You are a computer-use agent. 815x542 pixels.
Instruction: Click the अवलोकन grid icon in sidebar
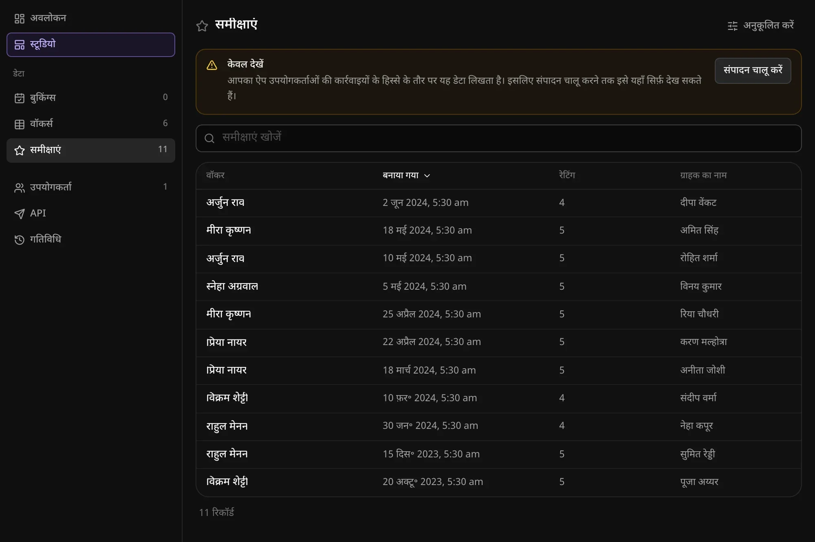point(19,18)
